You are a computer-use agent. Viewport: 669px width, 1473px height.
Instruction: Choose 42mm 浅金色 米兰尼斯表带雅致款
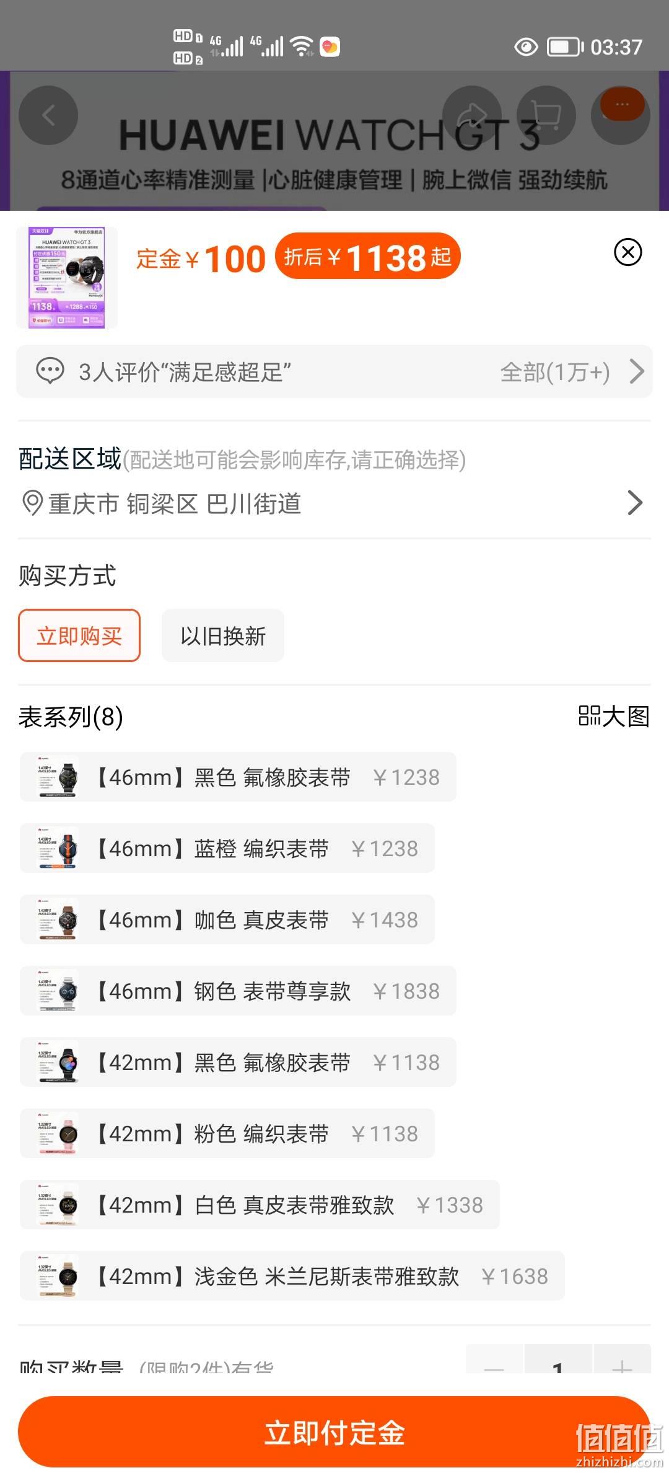[292, 1276]
